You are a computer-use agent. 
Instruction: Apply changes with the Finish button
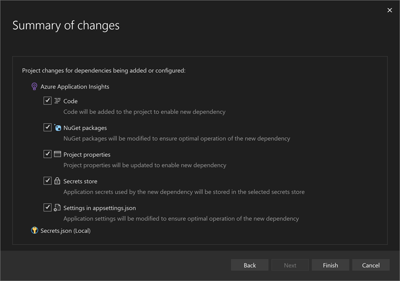pyautogui.click(x=330, y=265)
